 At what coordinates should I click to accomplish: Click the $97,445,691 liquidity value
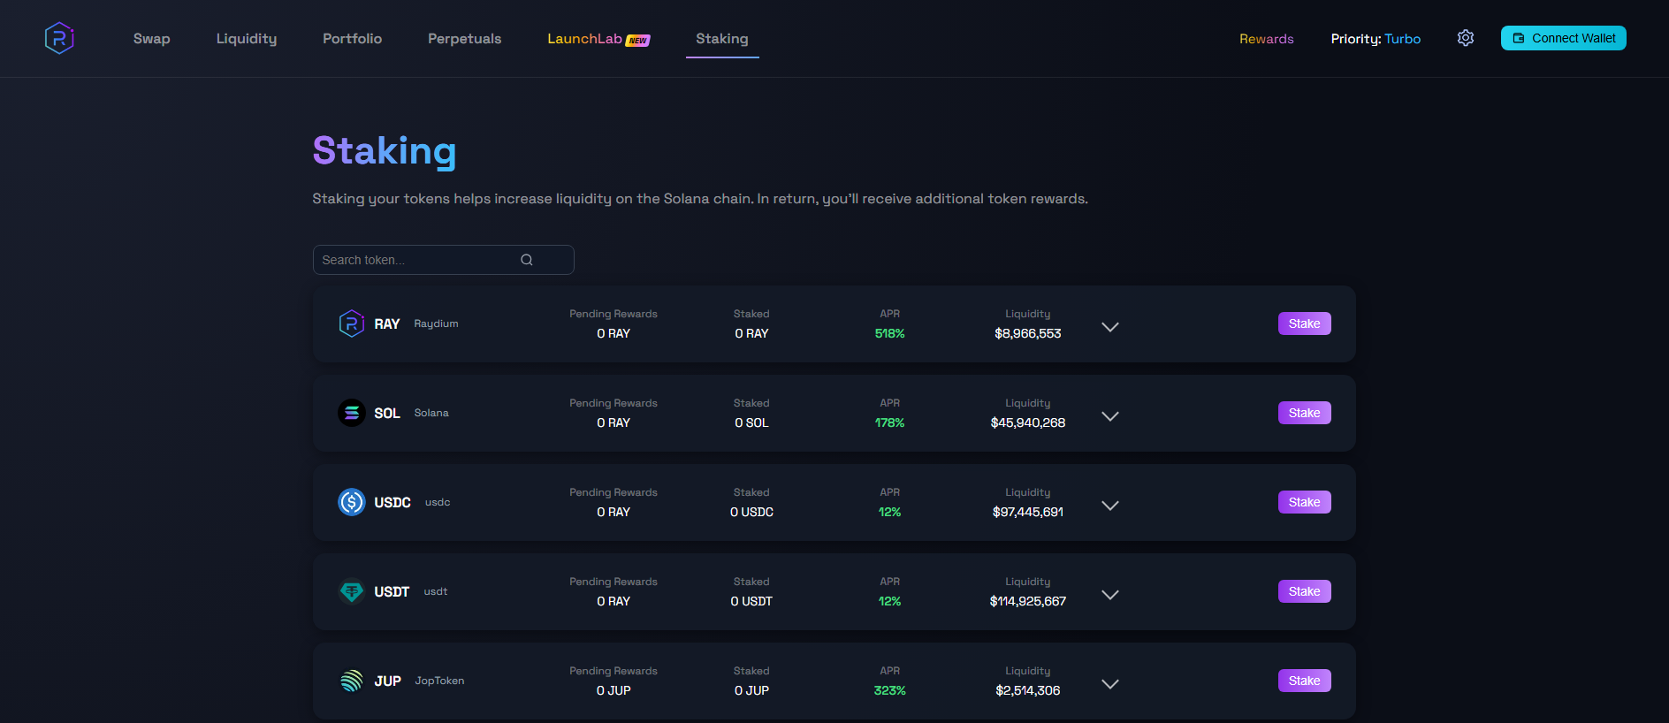(x=1027, y=512)
